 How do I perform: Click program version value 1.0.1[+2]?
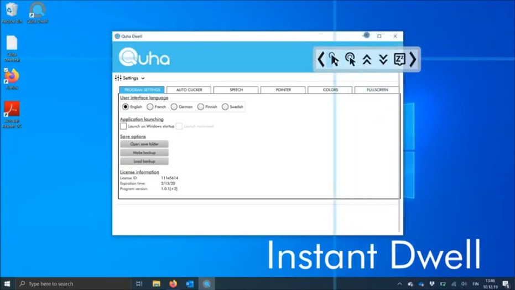169,189
